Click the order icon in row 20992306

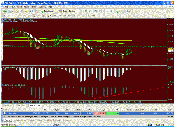tap(5, 113)
